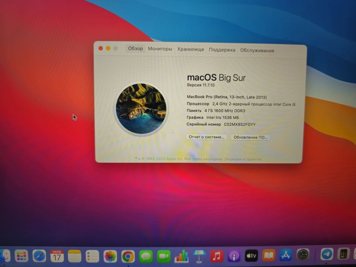This screenshot has width=356, height=267.
Task: Click the Версия 11.7.10 text
Action: point(201,85)
